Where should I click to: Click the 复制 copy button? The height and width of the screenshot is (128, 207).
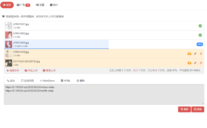(x=198, y=109)
